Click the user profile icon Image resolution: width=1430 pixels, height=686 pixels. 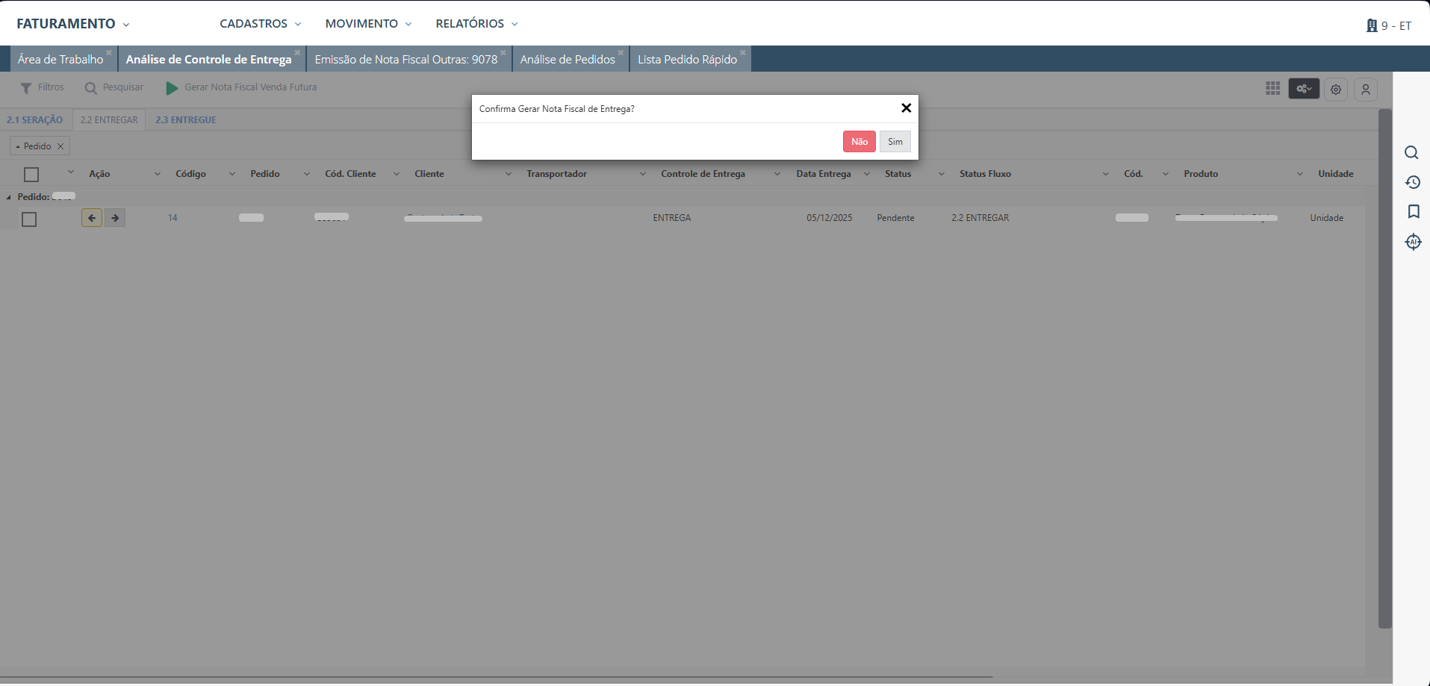1365,90
